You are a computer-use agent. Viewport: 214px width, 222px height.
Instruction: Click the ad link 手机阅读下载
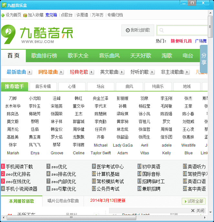[x=19, y=167]
